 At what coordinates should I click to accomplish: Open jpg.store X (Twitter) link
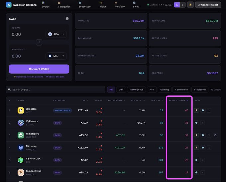coord(209,110)
